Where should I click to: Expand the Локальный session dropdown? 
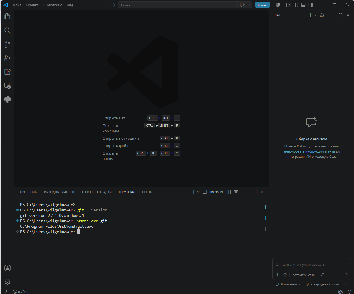tap(288, 284)
